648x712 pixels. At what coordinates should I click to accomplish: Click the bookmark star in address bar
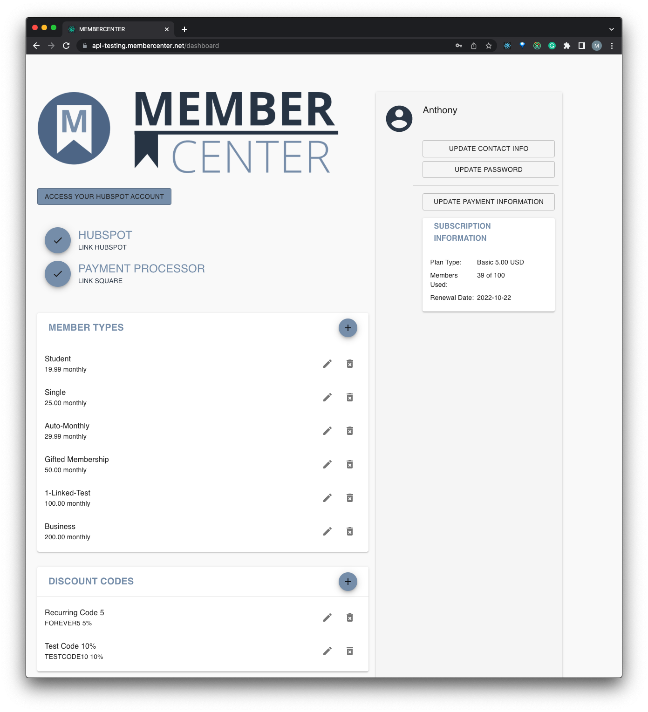point(489,46)
